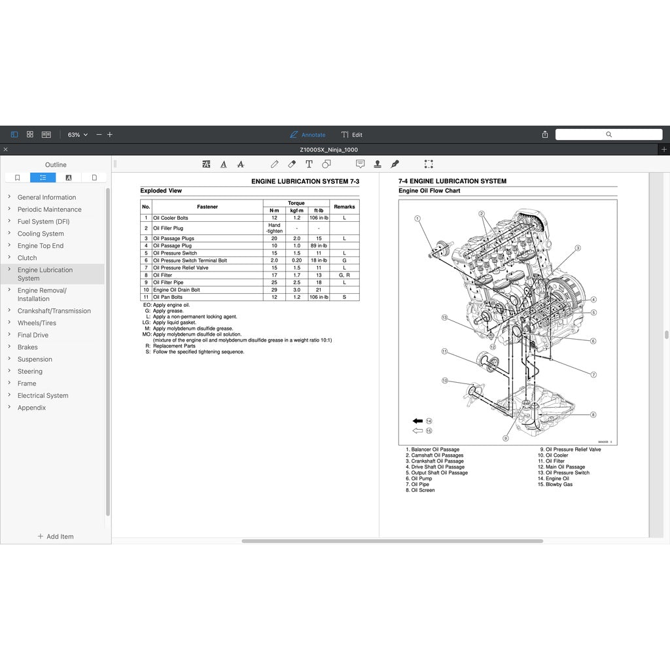Zoom out with the minus button
The height and width of the screenshot is (670, 670).
point(99,135)
